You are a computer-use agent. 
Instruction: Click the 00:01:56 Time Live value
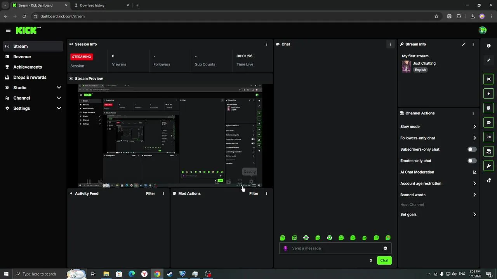coord(245,56)
